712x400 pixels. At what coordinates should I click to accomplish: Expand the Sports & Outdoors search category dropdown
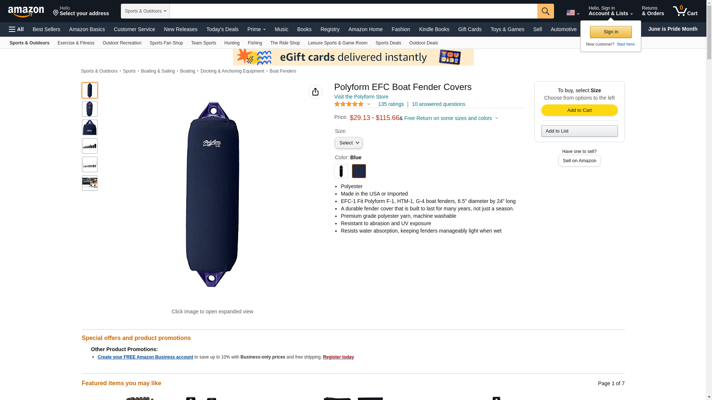145,11
